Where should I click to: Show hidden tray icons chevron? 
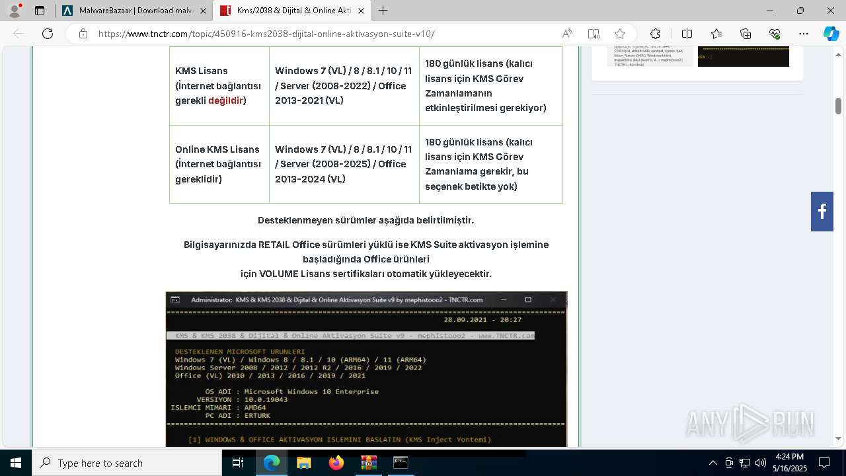[712, 463]
